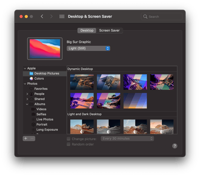Select the Selfies album
Screen dimensions: 200x176
click(x=45, y=114)
